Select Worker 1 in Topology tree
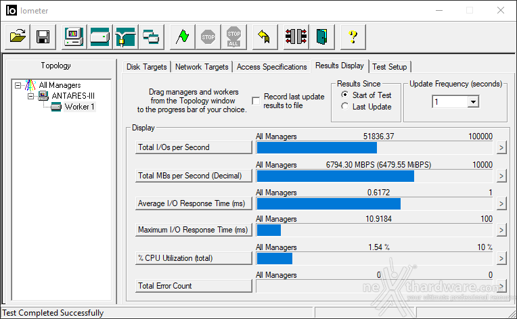 (x=79, y=107)
